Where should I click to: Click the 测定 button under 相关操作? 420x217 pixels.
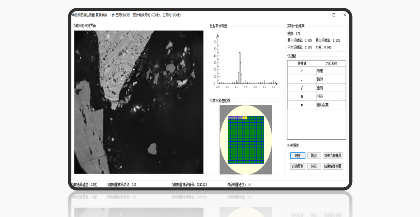[298, 155]
